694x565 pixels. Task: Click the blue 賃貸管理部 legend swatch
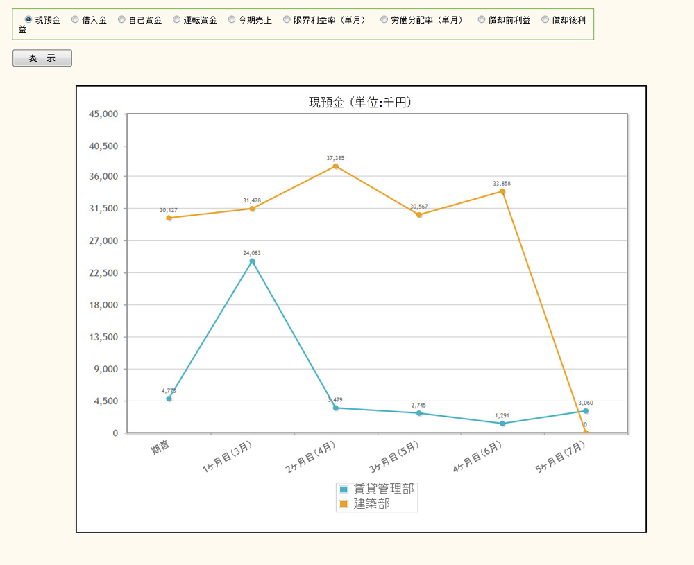(x=344, y=489)
